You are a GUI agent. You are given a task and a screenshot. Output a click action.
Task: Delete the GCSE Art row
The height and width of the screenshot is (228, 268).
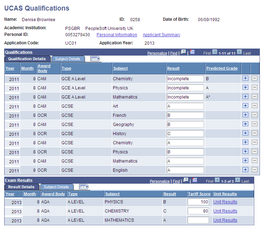pyautogui.click(x=255, y=106)
